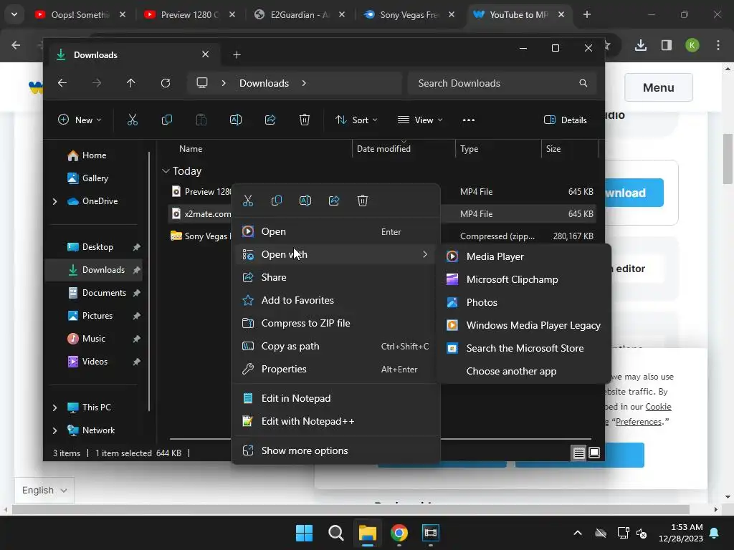Choose Copy as path
This screenshot has width=734, height=550.
tap(335, 346)
